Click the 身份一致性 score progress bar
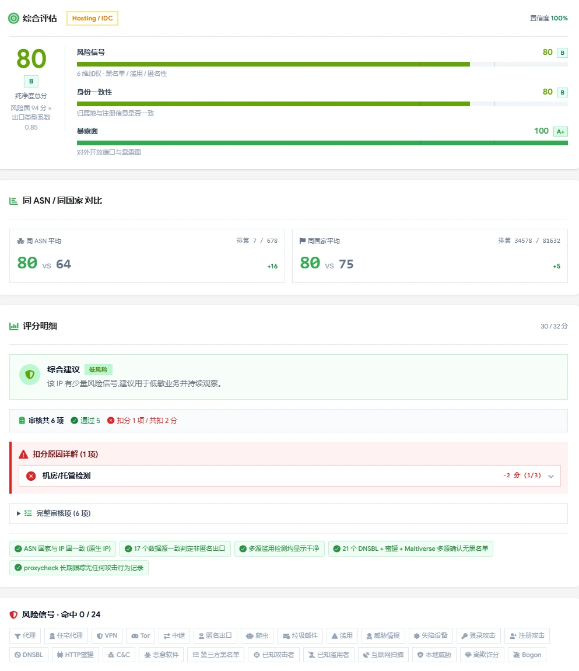The image size is (579, 671). coord(322,104)
